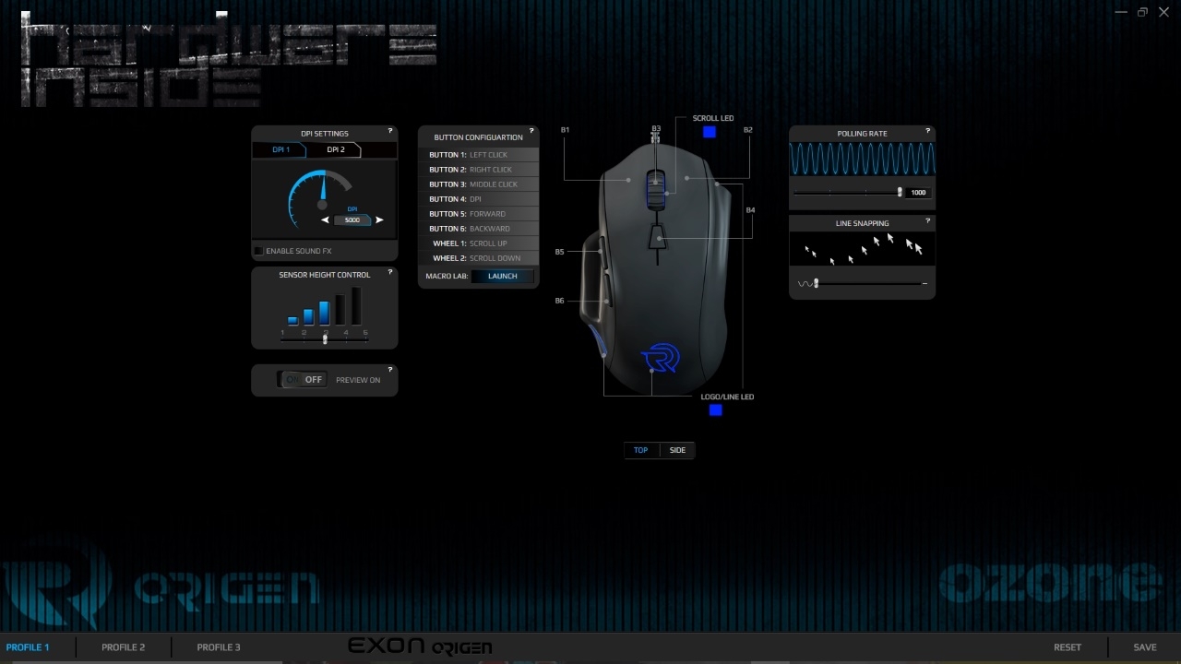This screenshot has height=664, width=1181.
Task: Open help for Polling Rate panel
Action: [x=927, y=132]
